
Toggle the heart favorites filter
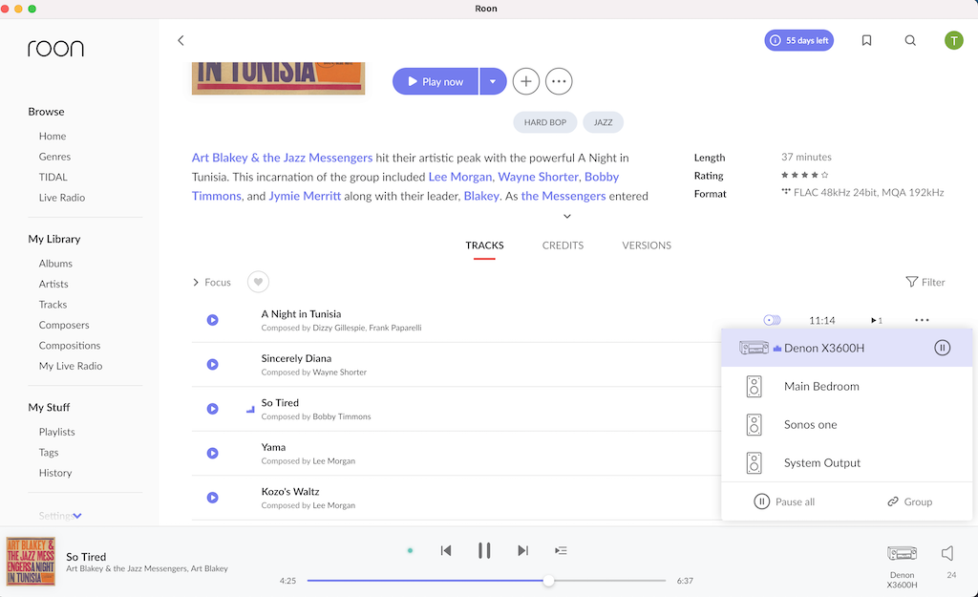258,282
